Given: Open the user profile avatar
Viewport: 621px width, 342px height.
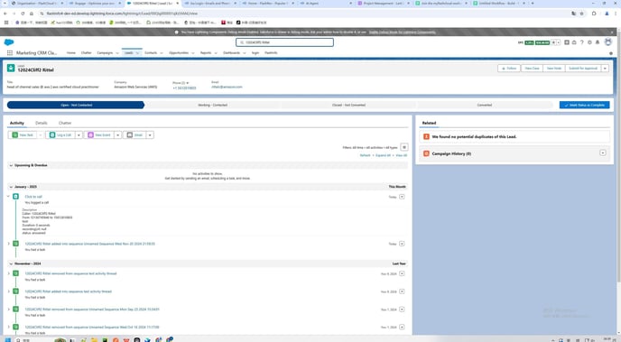Looking at the screenshot, I should click(x=608, y=42).
